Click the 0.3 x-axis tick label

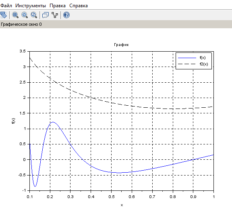(x=70, y=197)
